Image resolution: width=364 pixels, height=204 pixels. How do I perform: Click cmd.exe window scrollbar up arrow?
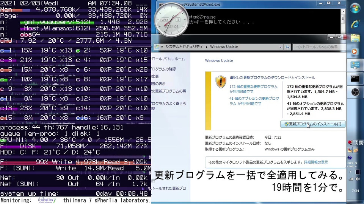(343, 12)
